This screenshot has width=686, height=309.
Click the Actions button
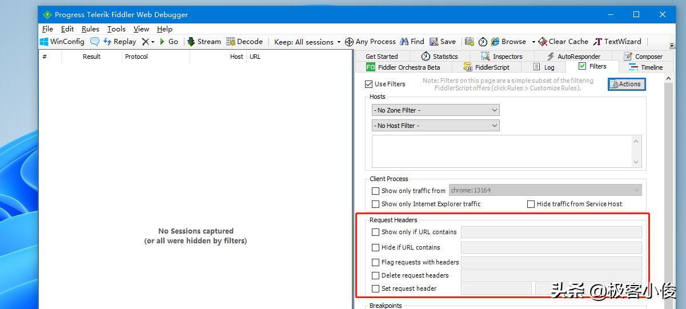click(627, 84)
